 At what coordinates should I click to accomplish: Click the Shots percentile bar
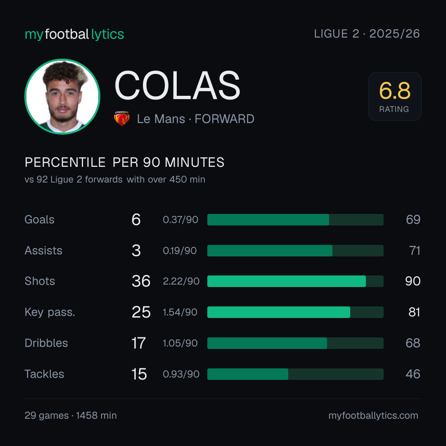[x=295, y=281]
